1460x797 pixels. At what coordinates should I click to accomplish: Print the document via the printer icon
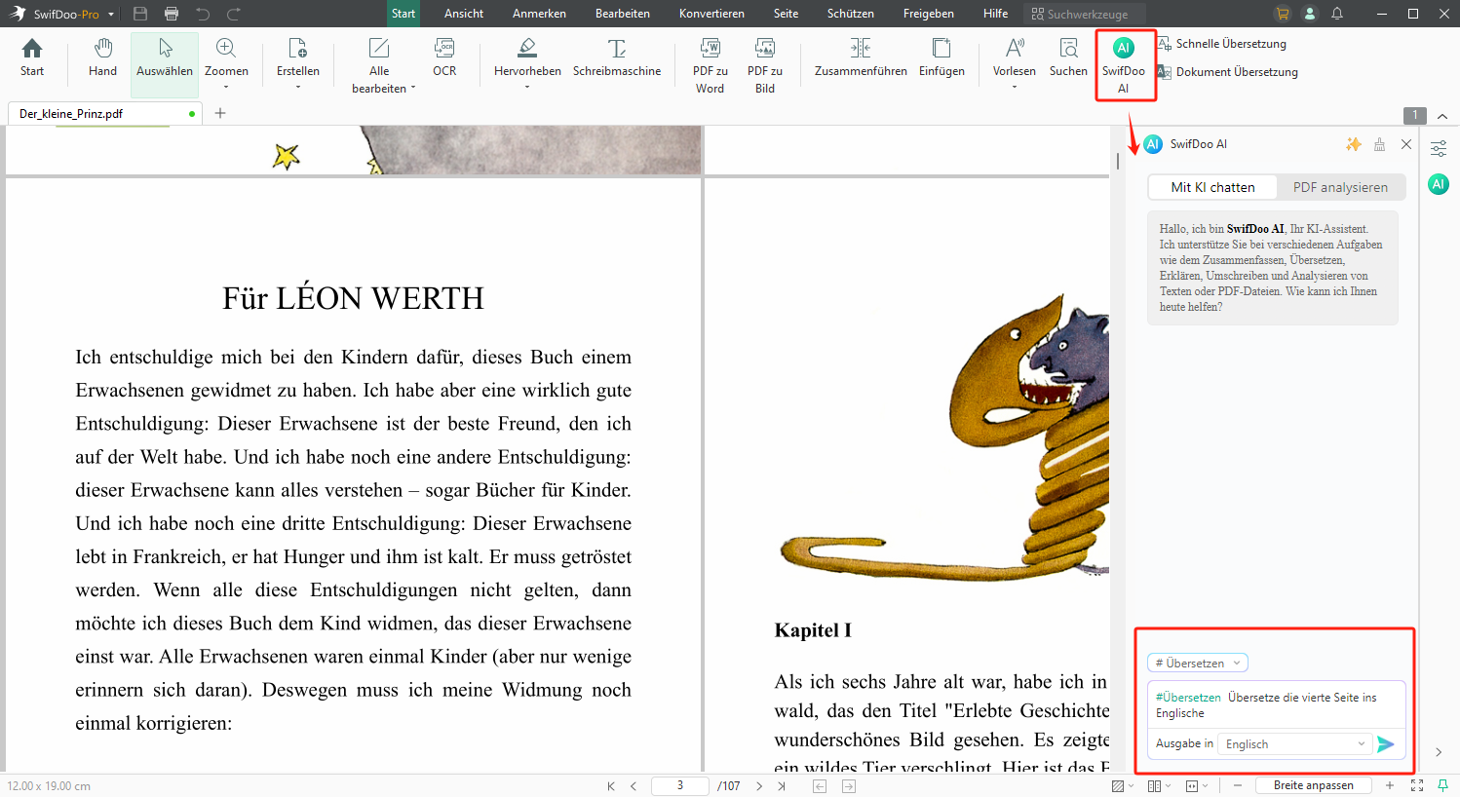172,14
